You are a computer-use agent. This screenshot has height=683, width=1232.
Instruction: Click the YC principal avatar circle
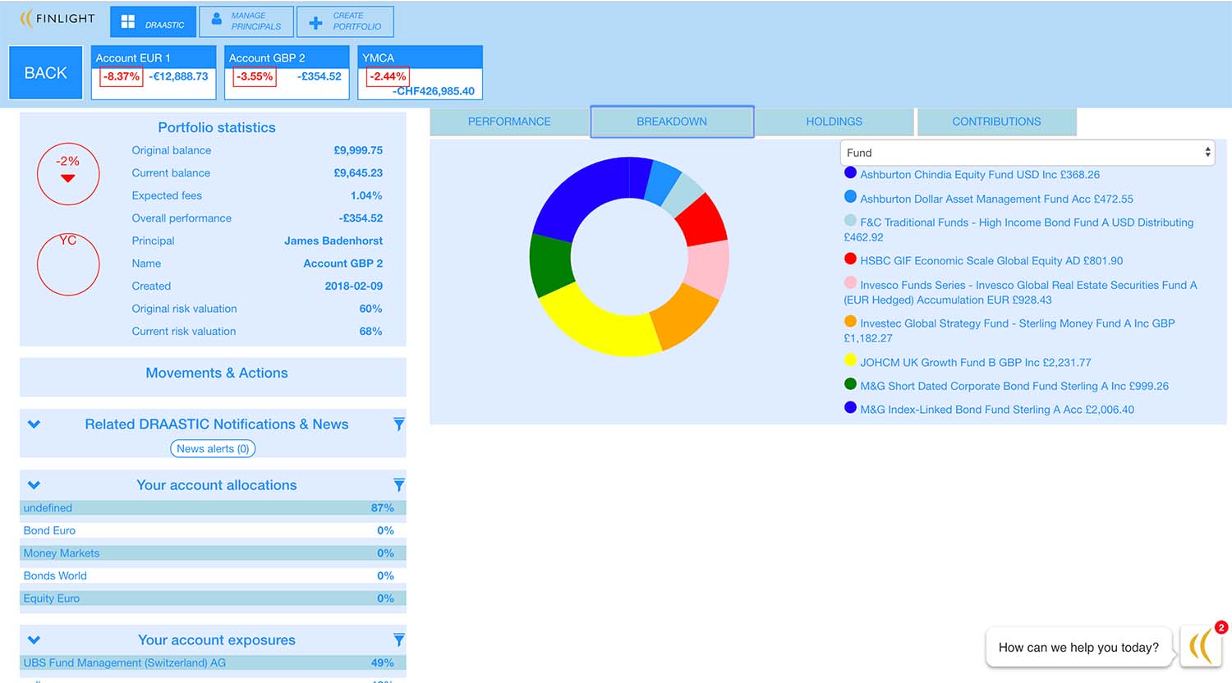[x=68, y=264]
